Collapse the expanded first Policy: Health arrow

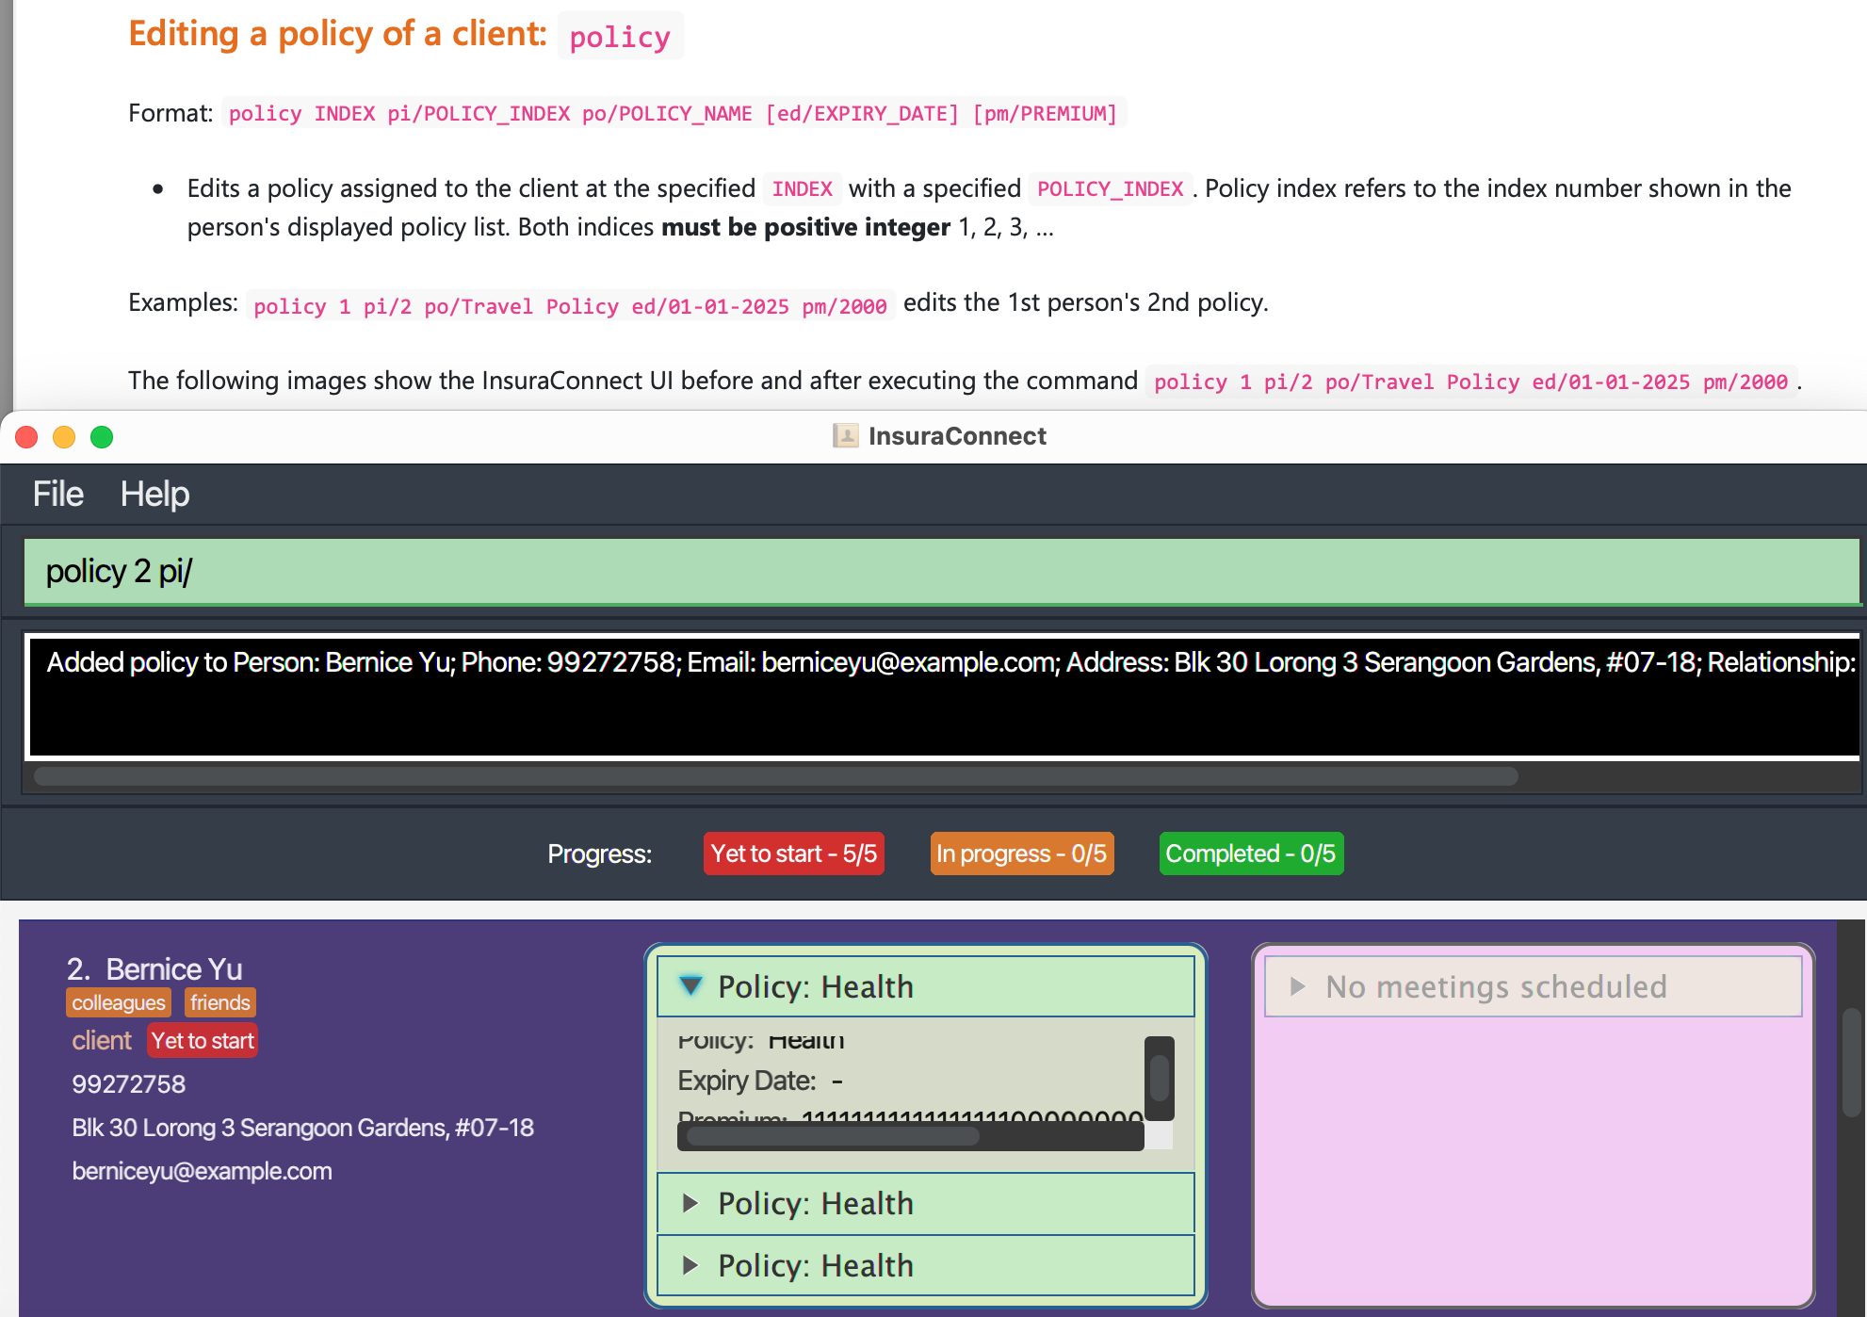click(690, 985)
